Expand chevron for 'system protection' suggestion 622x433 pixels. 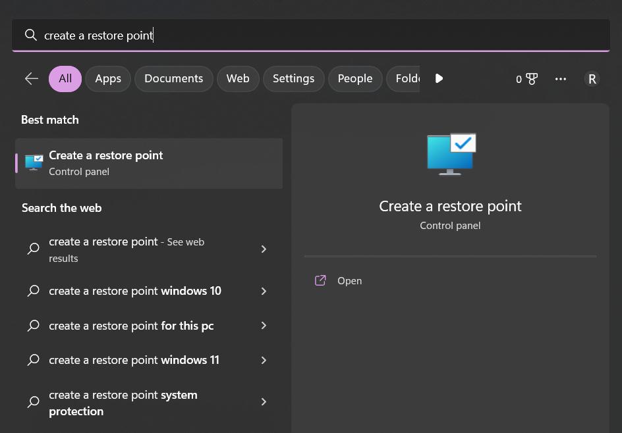264,401
